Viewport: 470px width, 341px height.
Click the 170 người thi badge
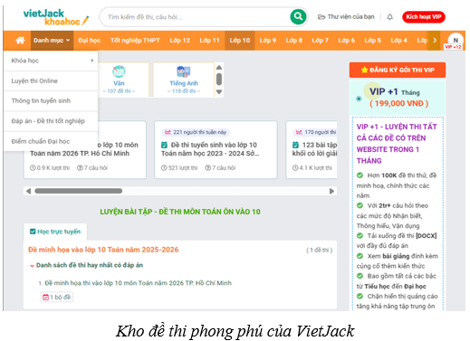[x=315, y=132]
